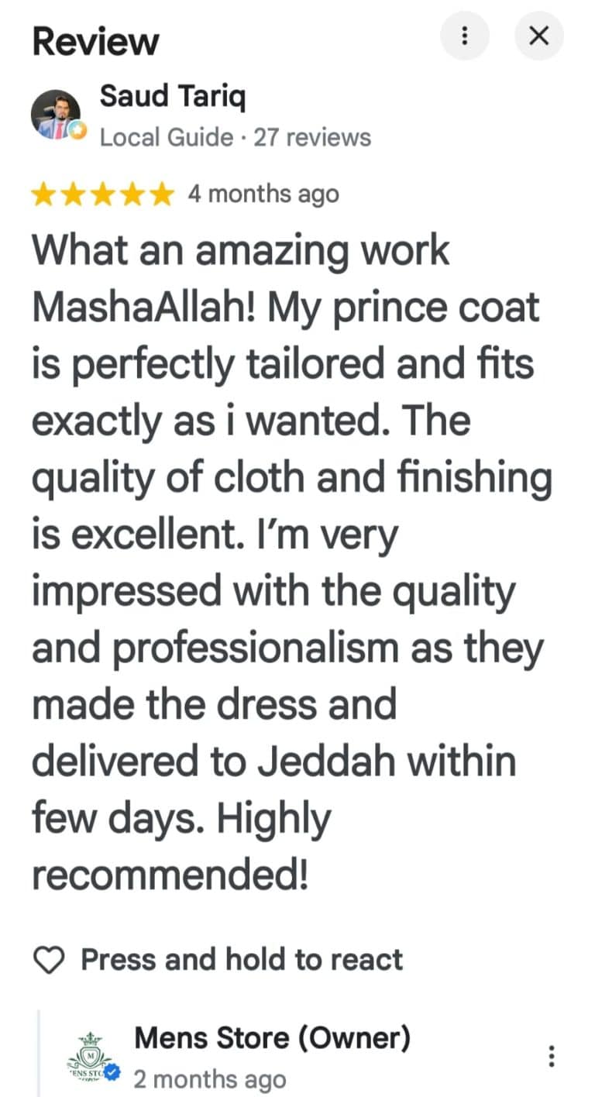Click the orange Local Guide badge on avatar
Screen dimensions: 595x1097
click(77, 132)
